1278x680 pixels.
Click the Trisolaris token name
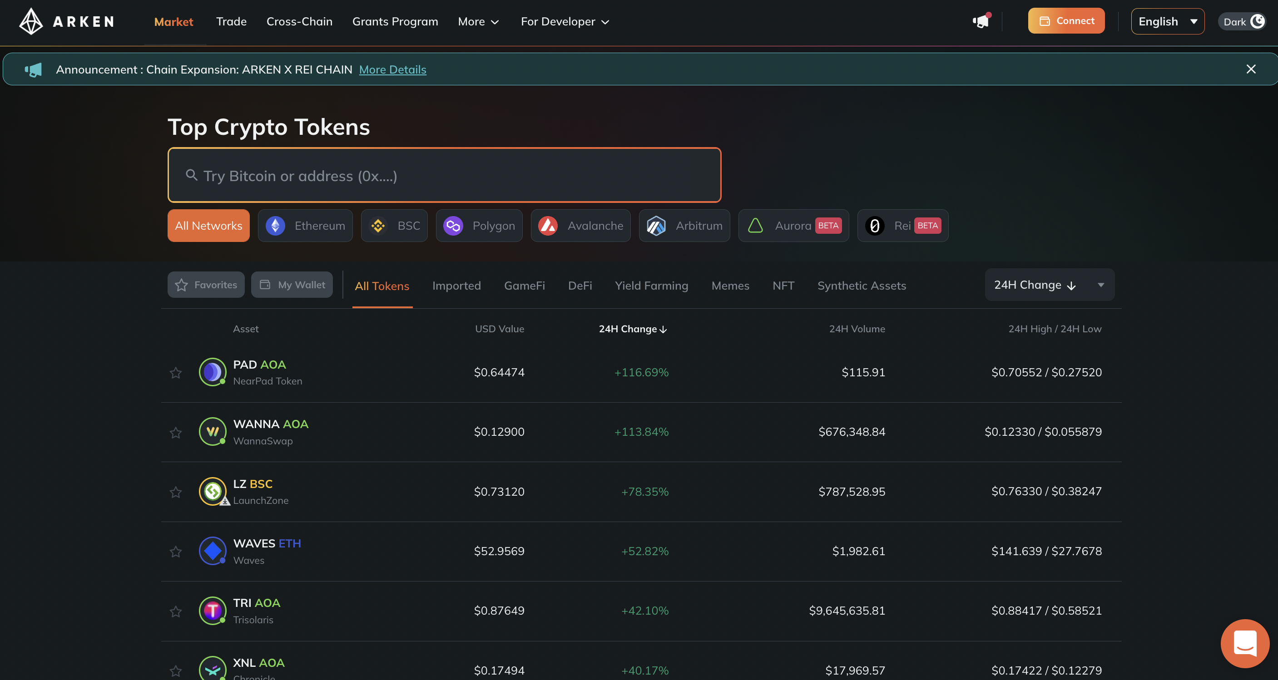[x=253, y=620]
